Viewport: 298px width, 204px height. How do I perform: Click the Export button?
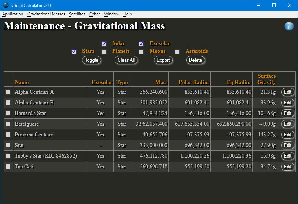pos(163,60)
